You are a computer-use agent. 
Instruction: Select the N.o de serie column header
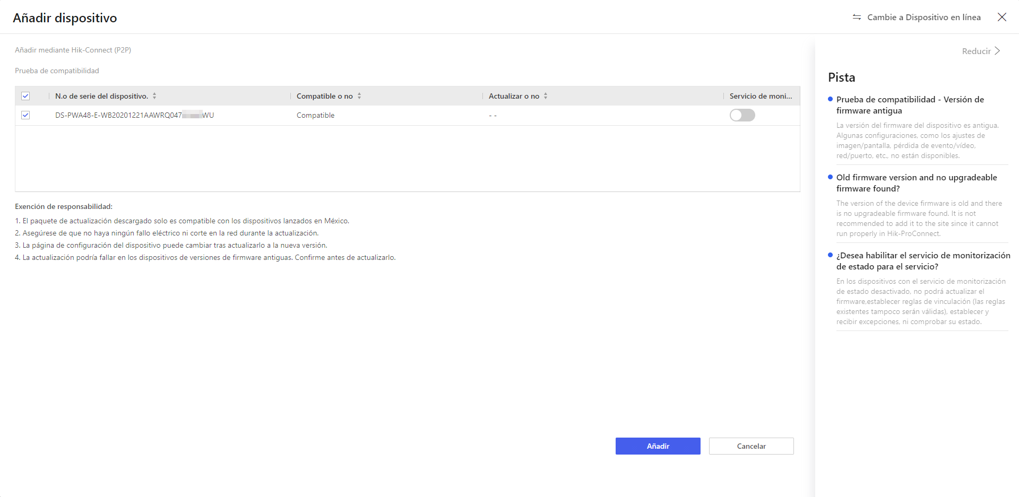pyautogui.click(x=101, y=96)
